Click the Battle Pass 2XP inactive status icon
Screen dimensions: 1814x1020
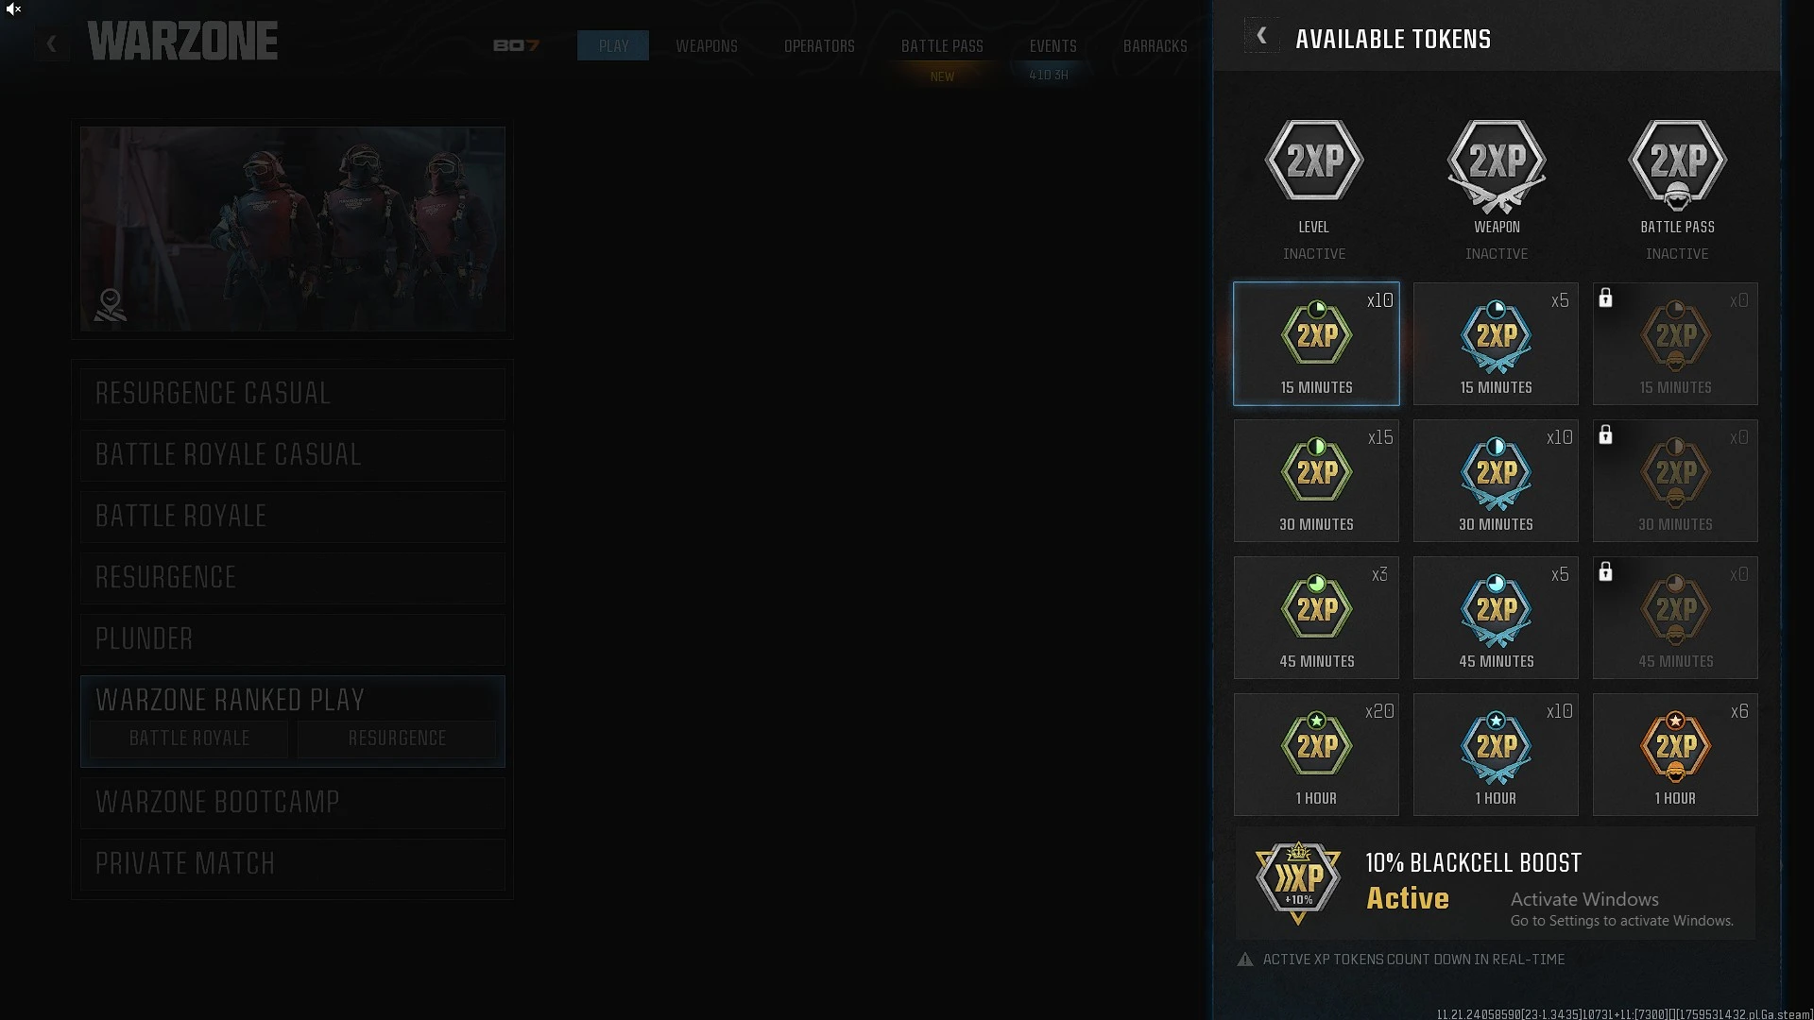click(x=1677, y=164)
